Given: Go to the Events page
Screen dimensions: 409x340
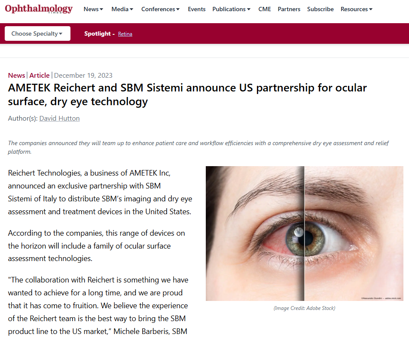Looking at the screenshot, I should click(197, 9).
